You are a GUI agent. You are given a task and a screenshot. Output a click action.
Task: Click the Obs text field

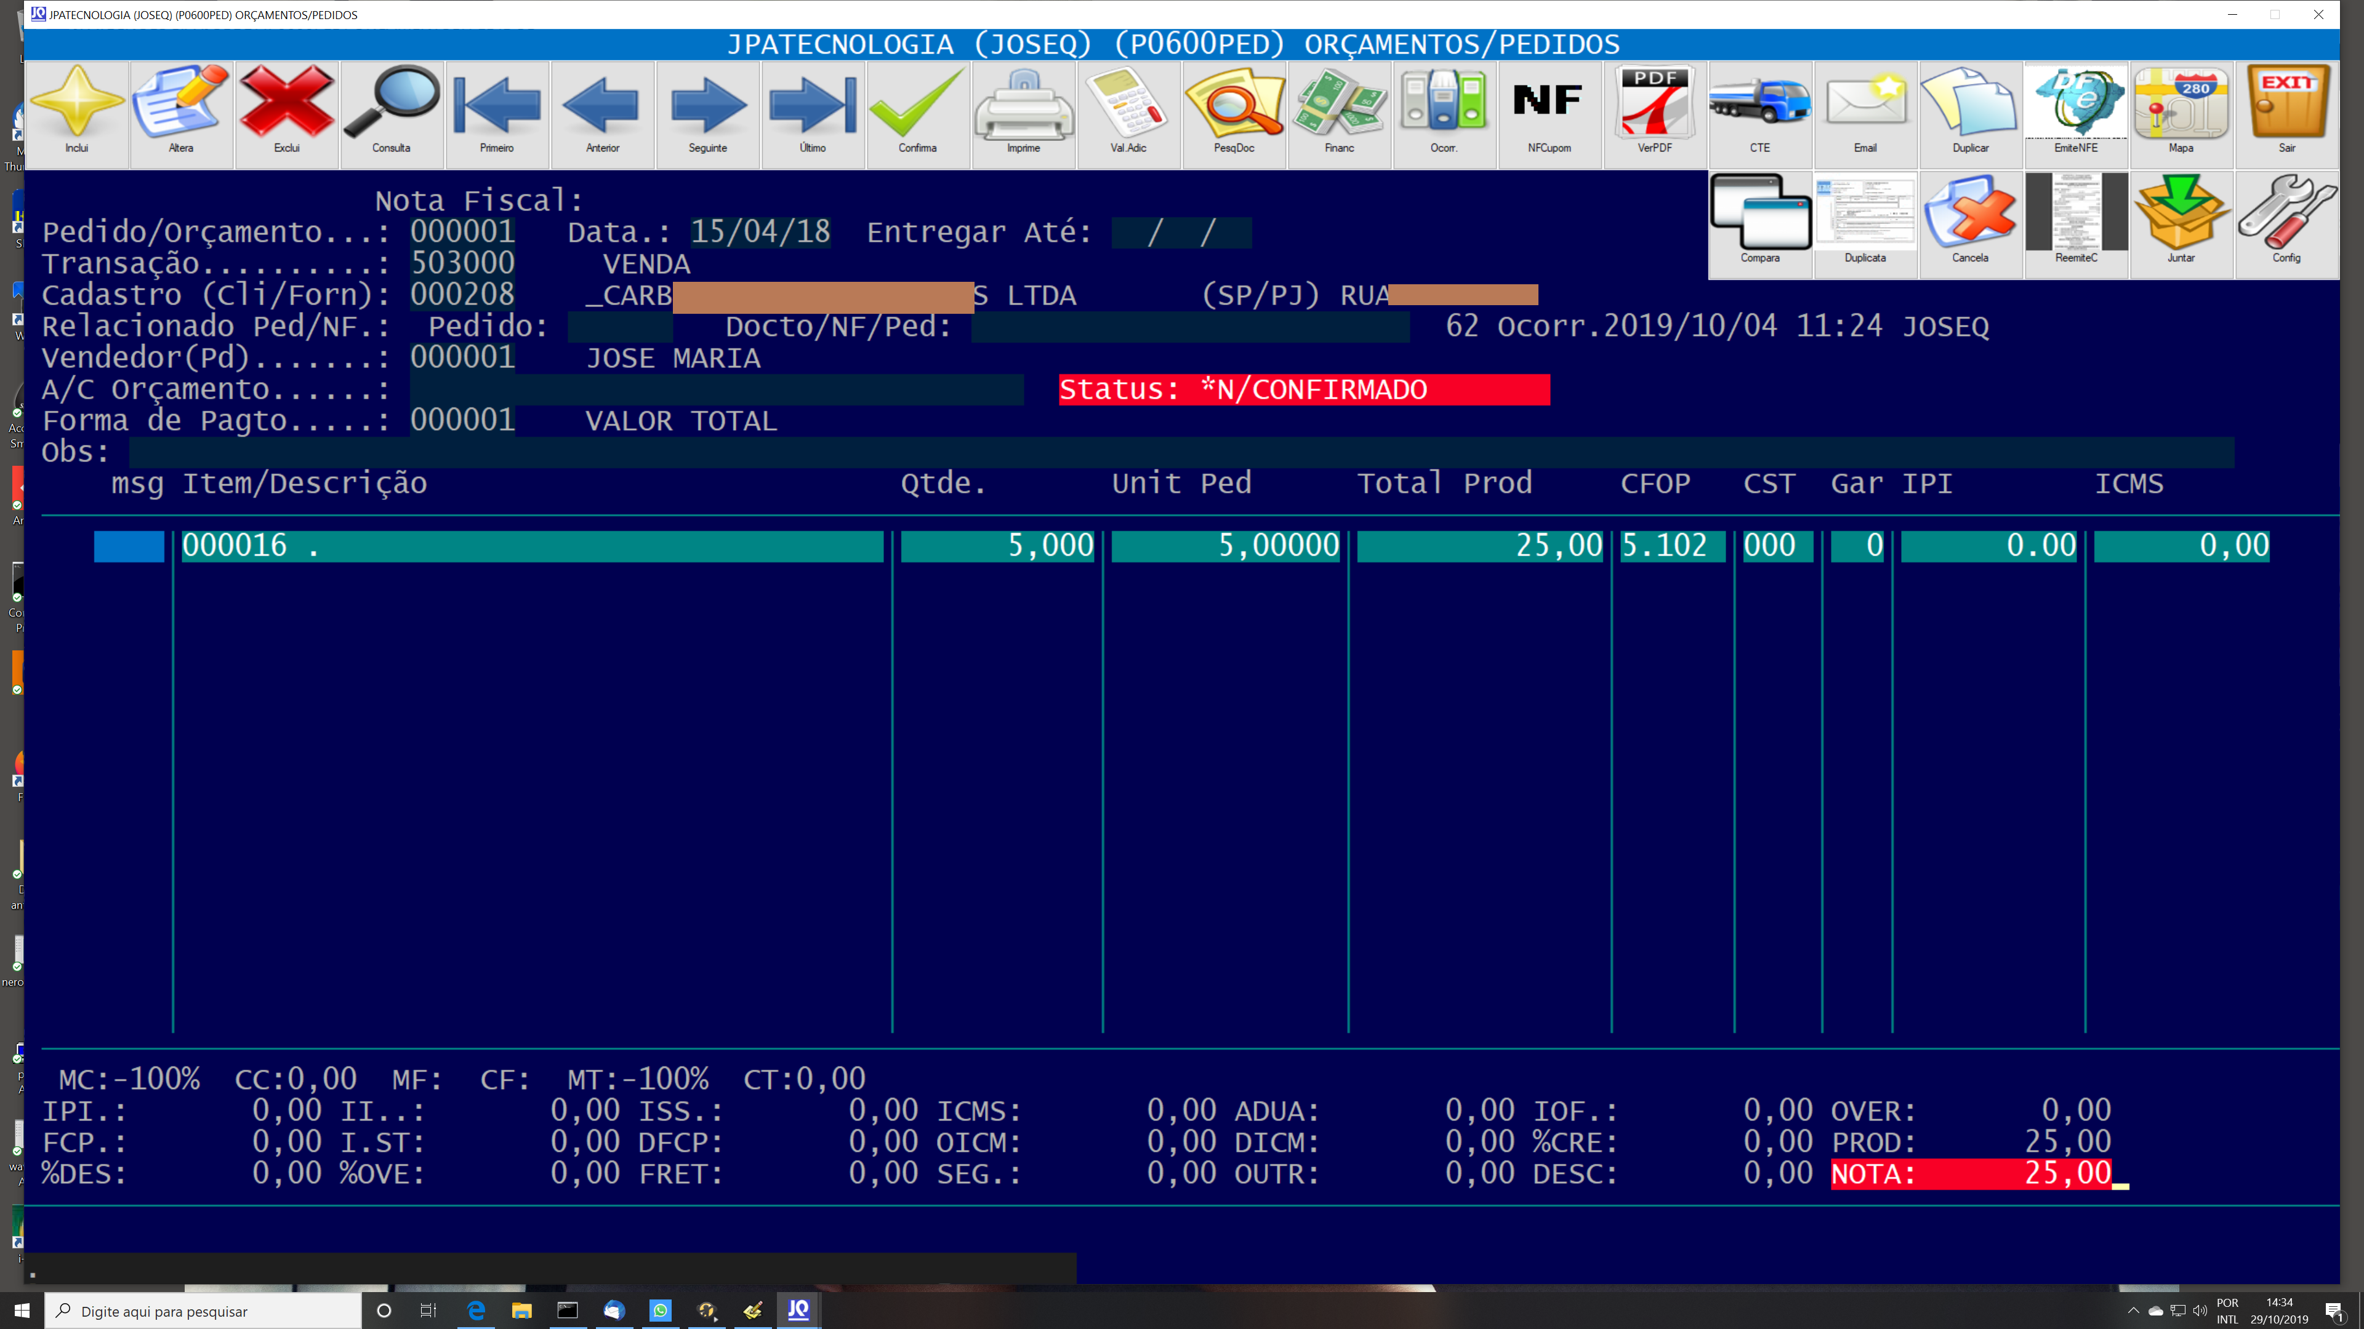pos(1180,452)
